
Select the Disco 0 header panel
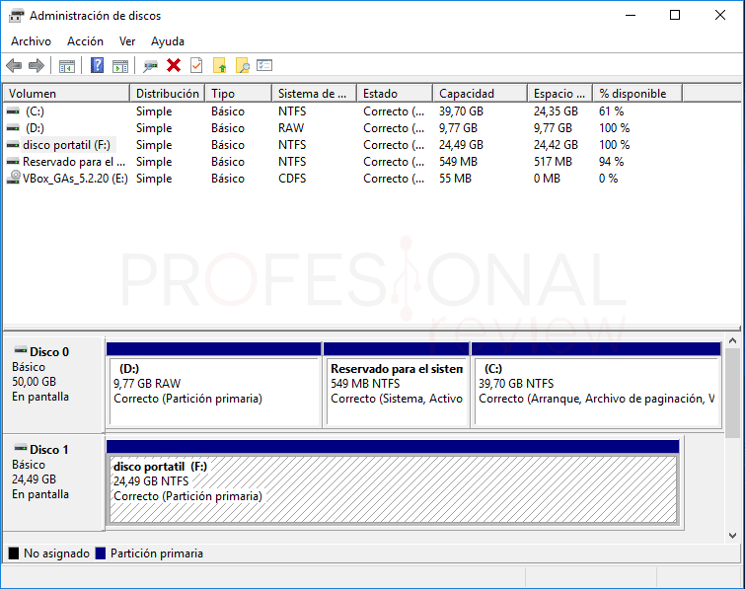pos(53,385)
